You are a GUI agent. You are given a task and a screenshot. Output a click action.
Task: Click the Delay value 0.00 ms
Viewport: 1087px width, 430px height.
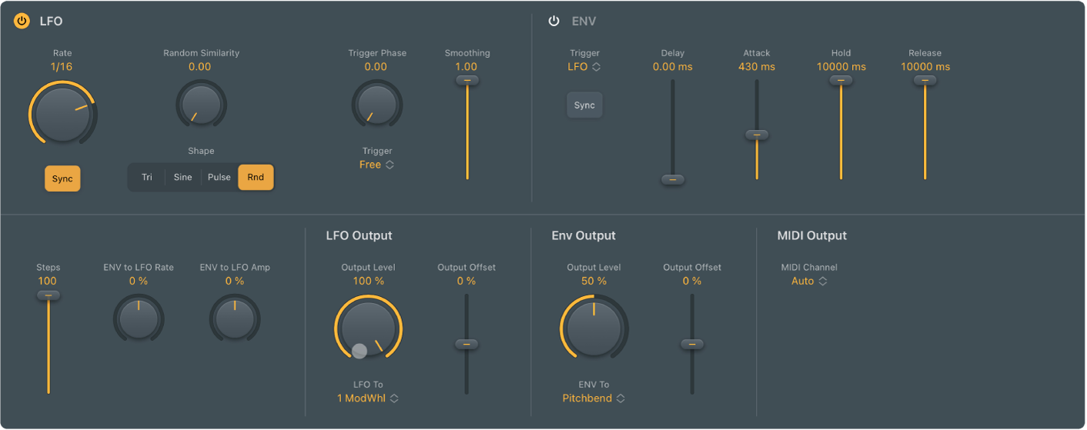[x=672, y=67]
